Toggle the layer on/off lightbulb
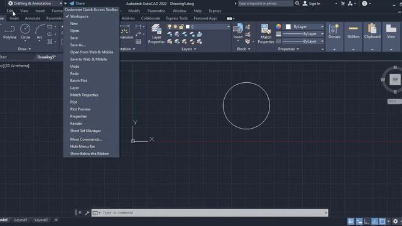This screenshot has height=226, width=402. click(x=169, y=26)
